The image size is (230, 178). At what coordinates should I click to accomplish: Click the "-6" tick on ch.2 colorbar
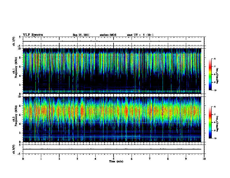[214, 107]
